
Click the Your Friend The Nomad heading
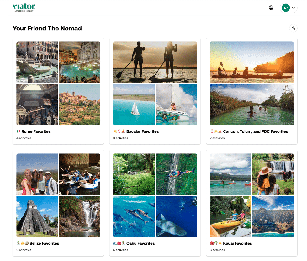coord(47,29)
